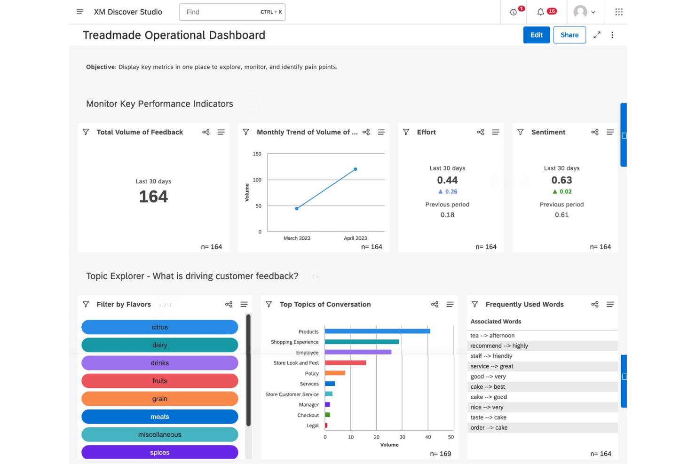Click the Filter by Flavors scrollbar
Viewport: 696px width, 464px height.
[248, 370]
